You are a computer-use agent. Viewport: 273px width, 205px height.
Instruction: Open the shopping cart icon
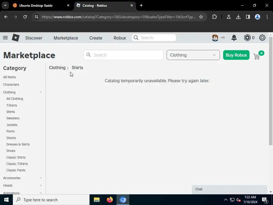tap(257, 56)
